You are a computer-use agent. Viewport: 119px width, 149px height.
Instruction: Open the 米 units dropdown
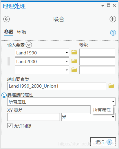pos(88,117)
